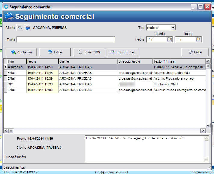
Task: Click Enviar correo button
Action: tap(123, 52)
